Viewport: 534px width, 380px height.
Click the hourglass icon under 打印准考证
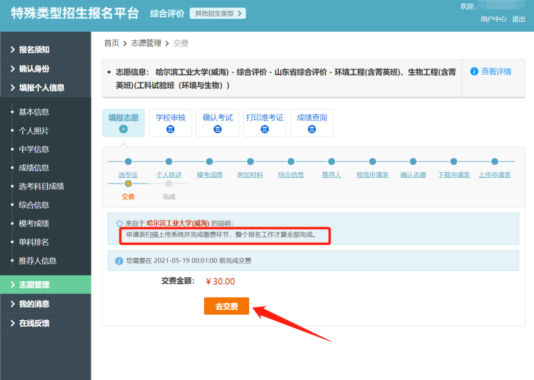265,129
